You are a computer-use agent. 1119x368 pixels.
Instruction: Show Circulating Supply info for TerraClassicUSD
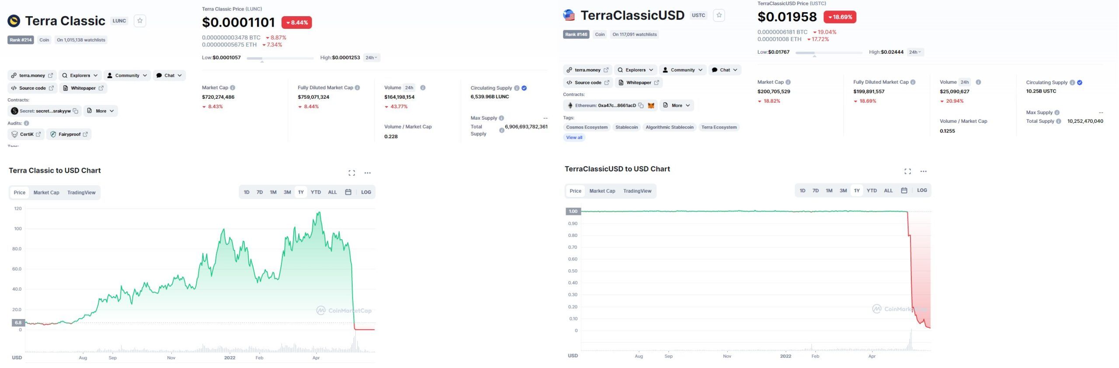pos(1072,83)
